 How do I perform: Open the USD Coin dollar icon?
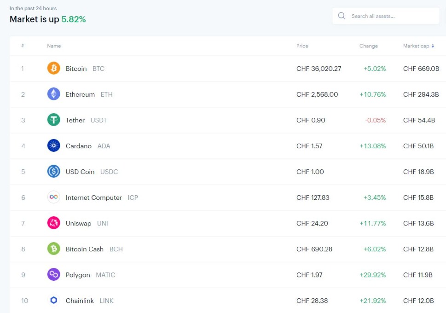coord(53,171)
